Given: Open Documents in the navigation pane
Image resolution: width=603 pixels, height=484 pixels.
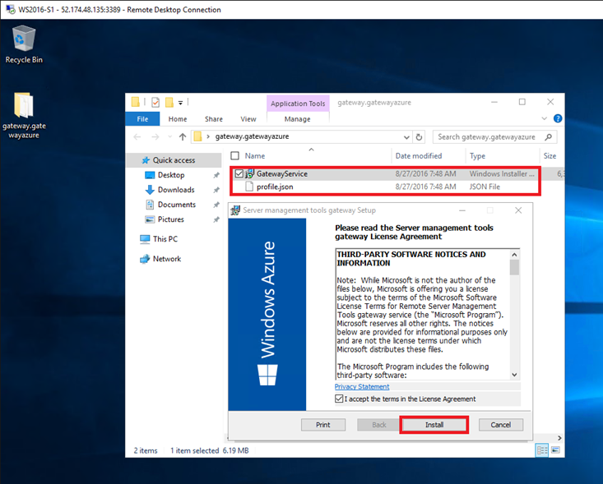Looking at the screenshot, I should pos(177,205).
